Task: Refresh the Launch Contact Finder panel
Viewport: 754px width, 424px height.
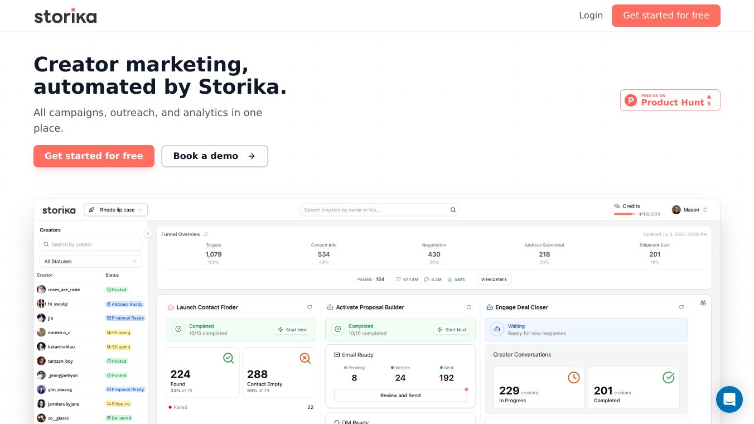Action: [x=310, y=307]
